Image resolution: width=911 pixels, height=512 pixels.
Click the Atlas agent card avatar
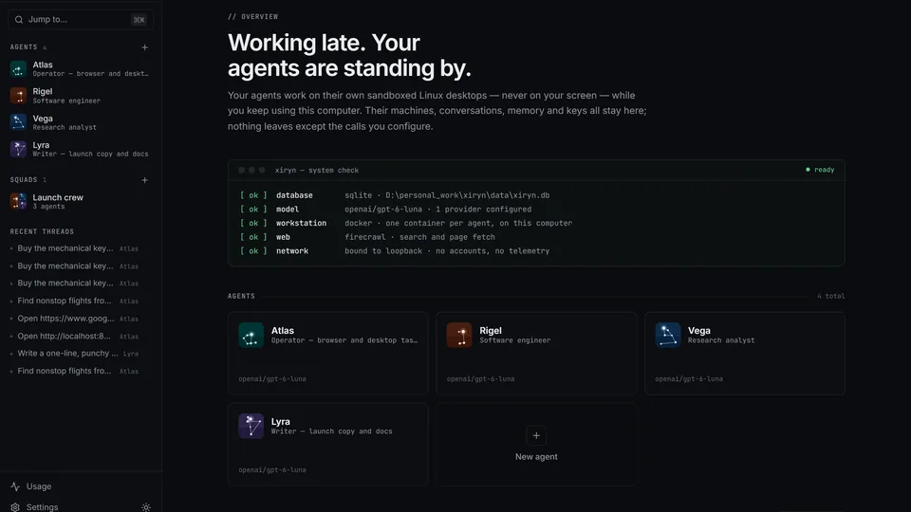[x=251, y=336]
